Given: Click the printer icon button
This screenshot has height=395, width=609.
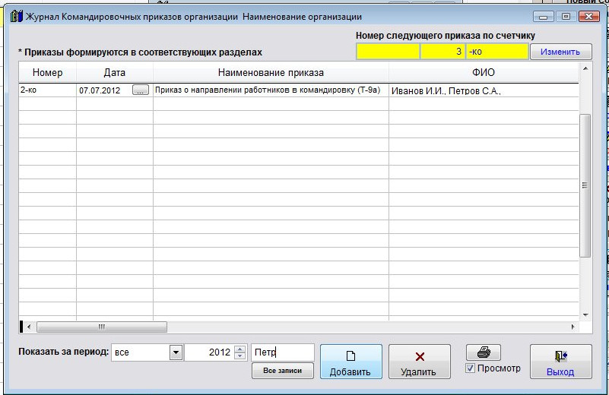Looking at the screenshot, I should tap(483, 352).
